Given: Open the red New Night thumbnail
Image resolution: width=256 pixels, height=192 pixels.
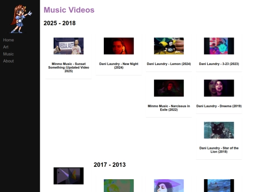Looking at the screenshot, I should tap(119, 46).
